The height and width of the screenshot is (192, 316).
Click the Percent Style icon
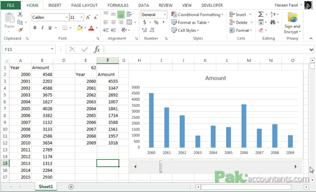156,22
